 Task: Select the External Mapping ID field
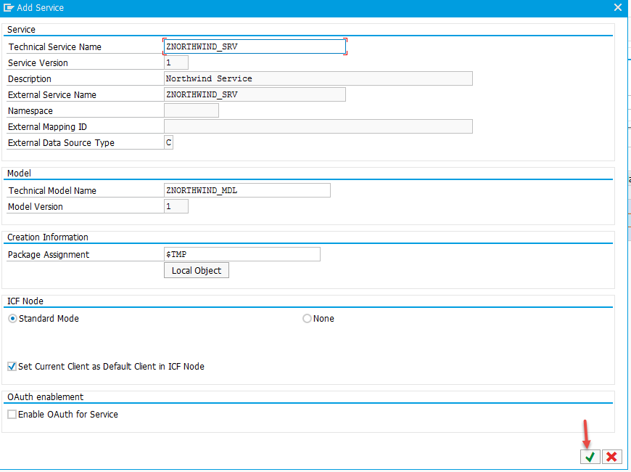(x=318, y=126)
